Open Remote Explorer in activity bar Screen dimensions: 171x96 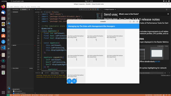9,27
